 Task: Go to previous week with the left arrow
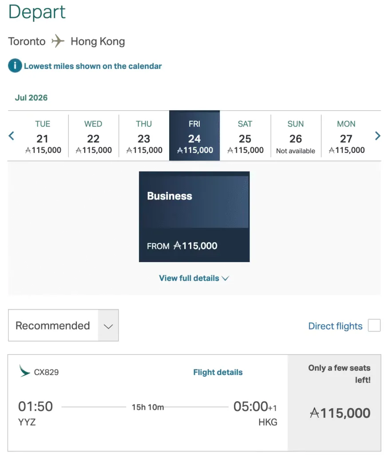coord(11,136)
